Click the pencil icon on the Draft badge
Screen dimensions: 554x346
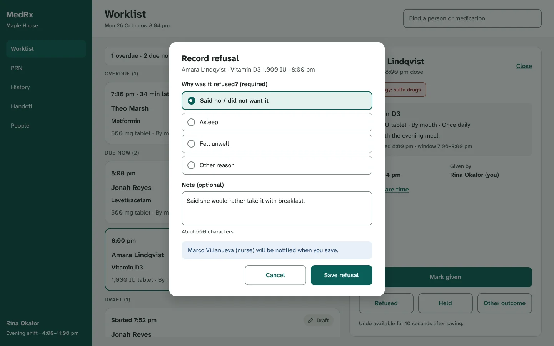[310, 320]
